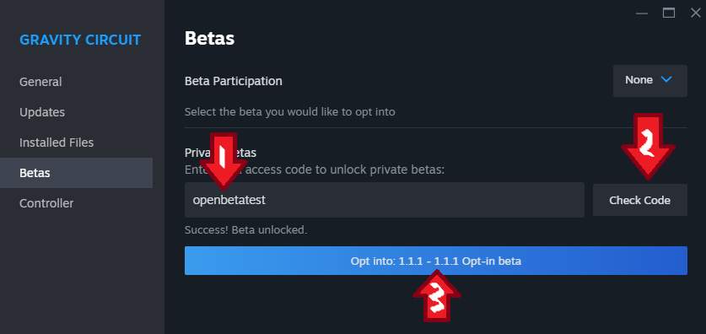The width and height of the screenshot is (706, 334).
Task: Click the Betas page heading
Action: (x=209, y=39)
